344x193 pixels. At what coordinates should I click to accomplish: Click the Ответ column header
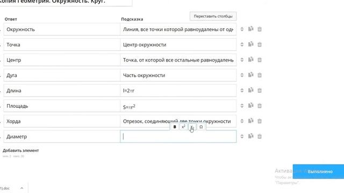point(11,19)
